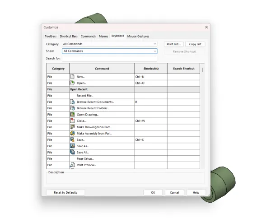
Task: Click the R shortcut cell
Action: point(151,102)
